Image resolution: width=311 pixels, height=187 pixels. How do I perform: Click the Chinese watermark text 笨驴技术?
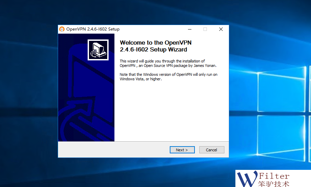274,184
